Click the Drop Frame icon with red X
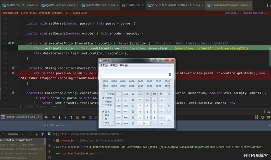This screenshot has height=160, width=271. (x=77, y=117)
